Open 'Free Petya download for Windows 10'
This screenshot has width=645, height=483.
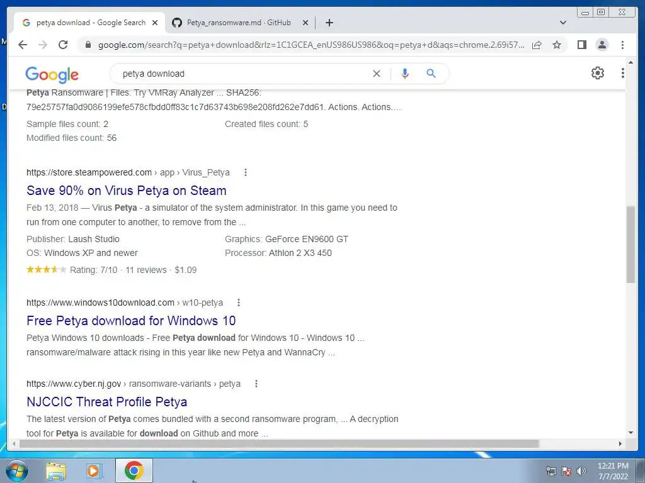pyautogui.click(x=131, y=321)
